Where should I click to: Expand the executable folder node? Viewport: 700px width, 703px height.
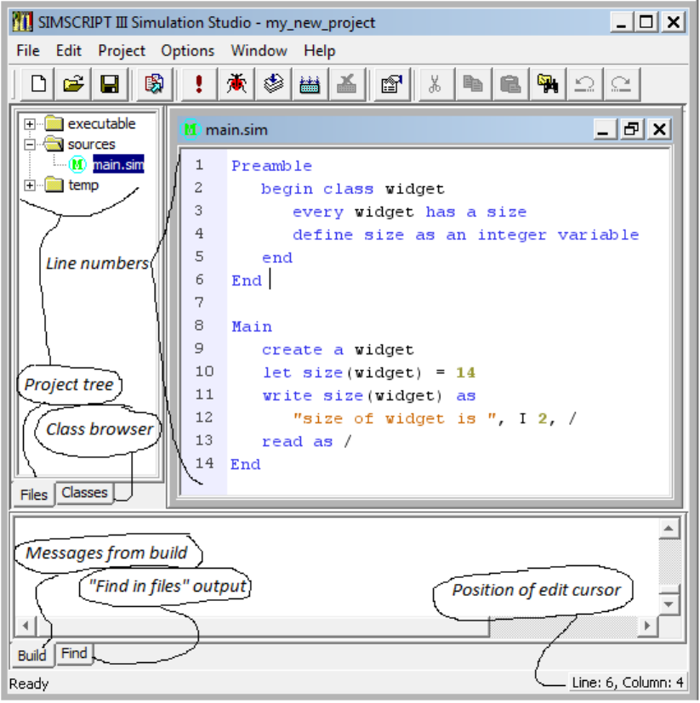coord(30,124)
